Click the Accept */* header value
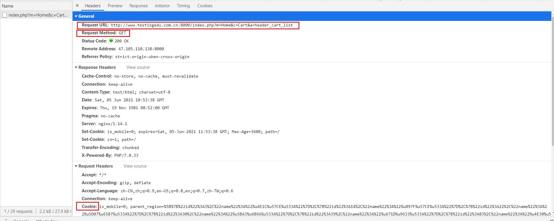554x221 pixels. point(103,175)
